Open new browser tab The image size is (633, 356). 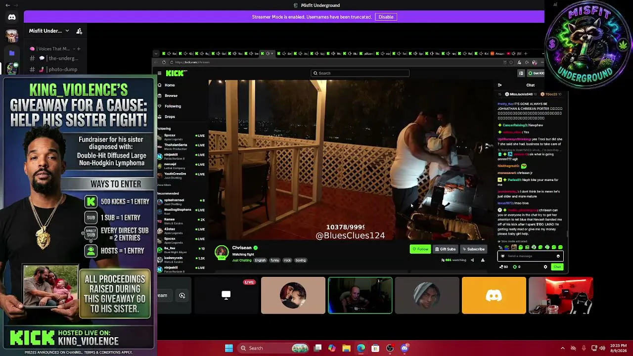[x=526, y=53]
